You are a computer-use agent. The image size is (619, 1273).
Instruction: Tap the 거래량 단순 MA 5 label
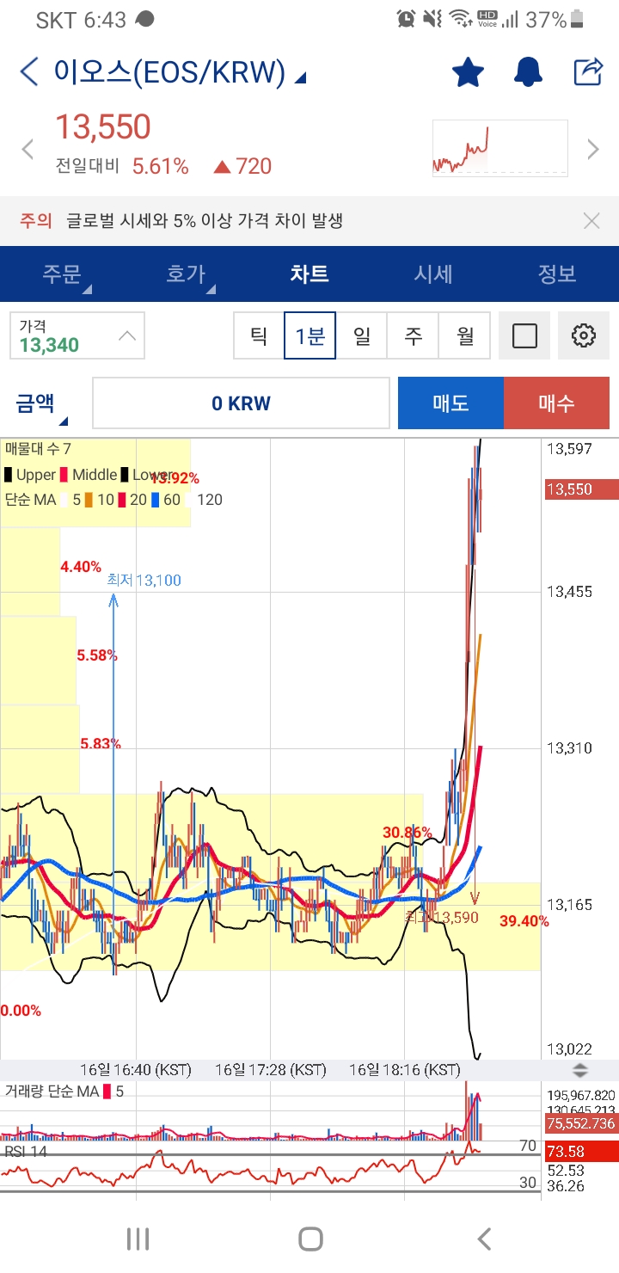pos(64,1092)
